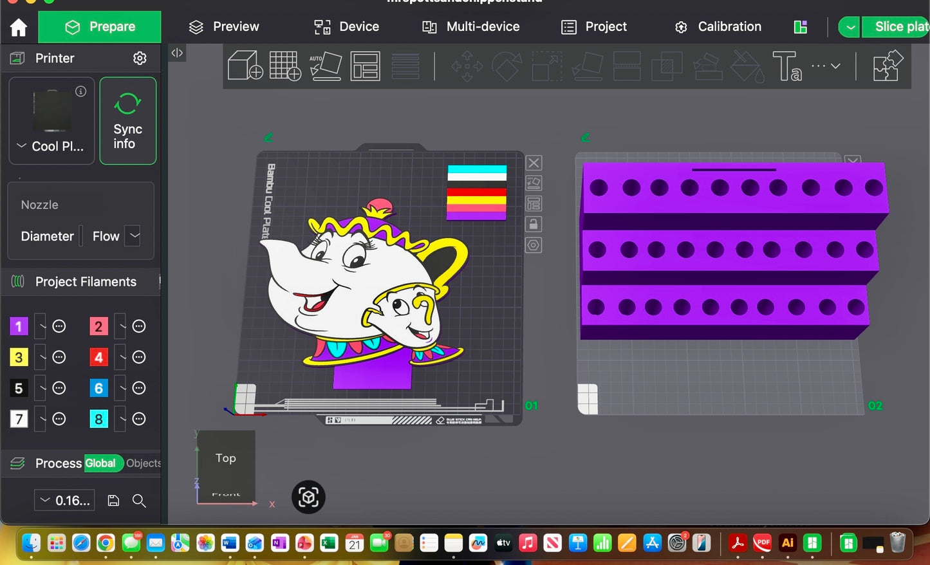Screen dimensions: 930x565
Task: Select the Support painting tool icon
Action: pos(707,66)
